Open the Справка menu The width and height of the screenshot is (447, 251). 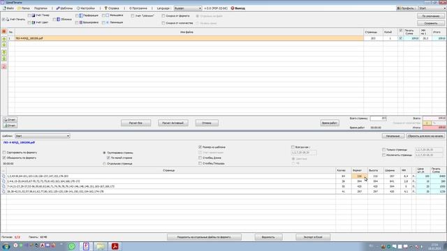[x=112, y=8]
